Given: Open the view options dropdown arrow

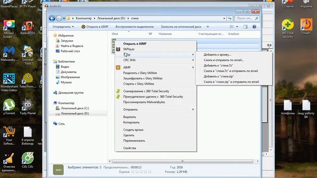Looking at the screenshot, I should click(x=237, y=27).
